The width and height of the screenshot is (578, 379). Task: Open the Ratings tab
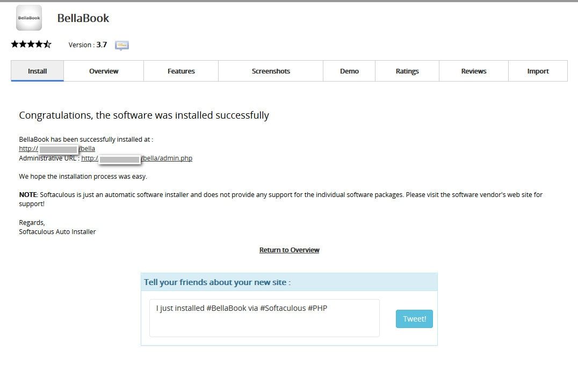(x=407, y=71)
